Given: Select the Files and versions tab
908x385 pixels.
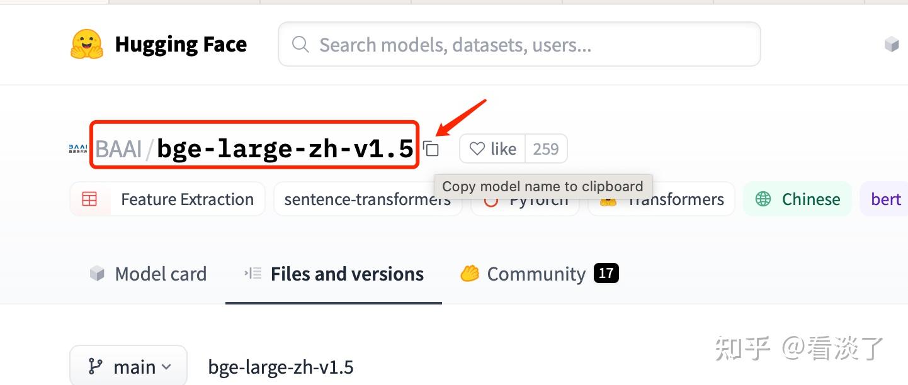Looking at the screenshot, I should point(334,274).
